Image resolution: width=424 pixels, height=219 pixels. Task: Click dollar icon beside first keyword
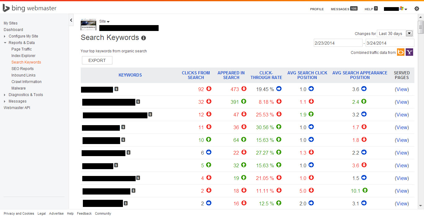click(116, 89)
